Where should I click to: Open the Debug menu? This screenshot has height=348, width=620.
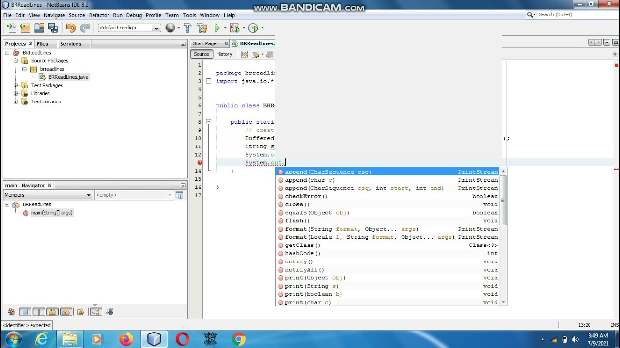[134, 15]
